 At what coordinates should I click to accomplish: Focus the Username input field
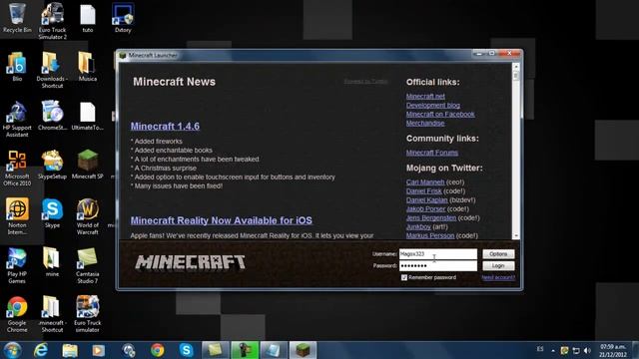point(438,254)
